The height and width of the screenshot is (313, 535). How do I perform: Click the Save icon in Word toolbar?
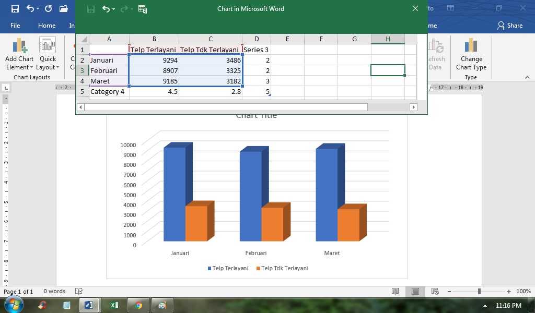click(x=15, y=9)
